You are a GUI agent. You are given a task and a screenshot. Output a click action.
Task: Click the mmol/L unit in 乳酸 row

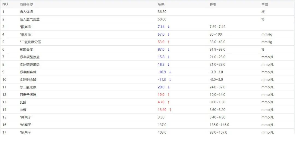[x=267, y=102]
